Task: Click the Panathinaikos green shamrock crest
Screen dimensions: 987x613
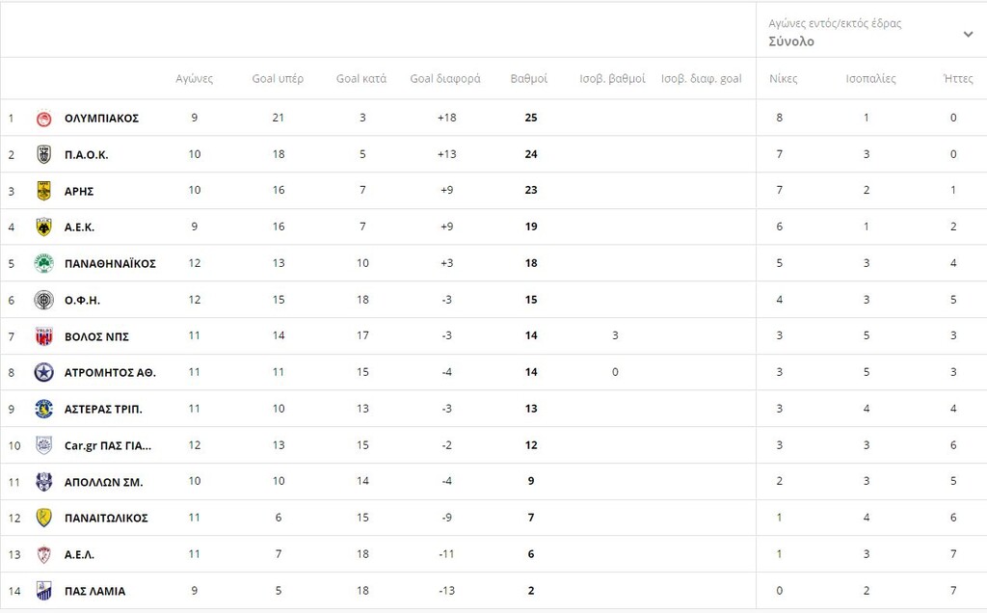Action: point(43,263)
